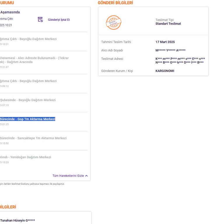Click the Beyoğlu Dağıtım Merkezi entry timed 10:21
Image resolution: width=224 pixels, height=224 pixels.
(x=28, y=39)
